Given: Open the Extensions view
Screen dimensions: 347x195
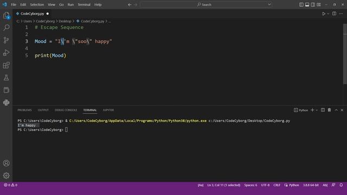Looking at the screenshot, I should click(6, 65).
